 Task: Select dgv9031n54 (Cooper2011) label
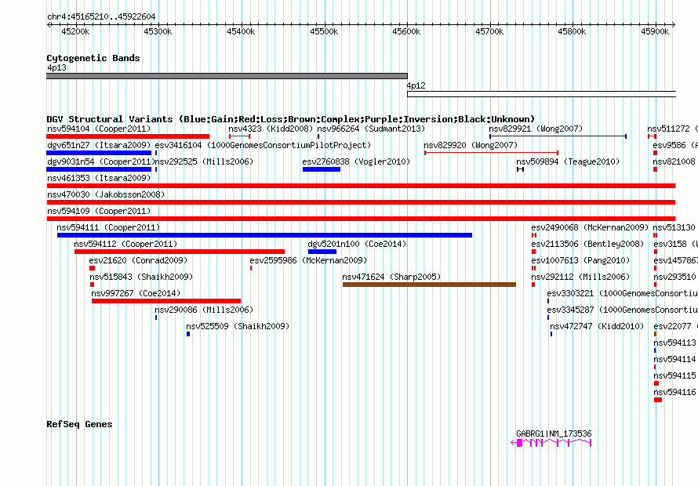pyautogui.click(x=100, y=161)
